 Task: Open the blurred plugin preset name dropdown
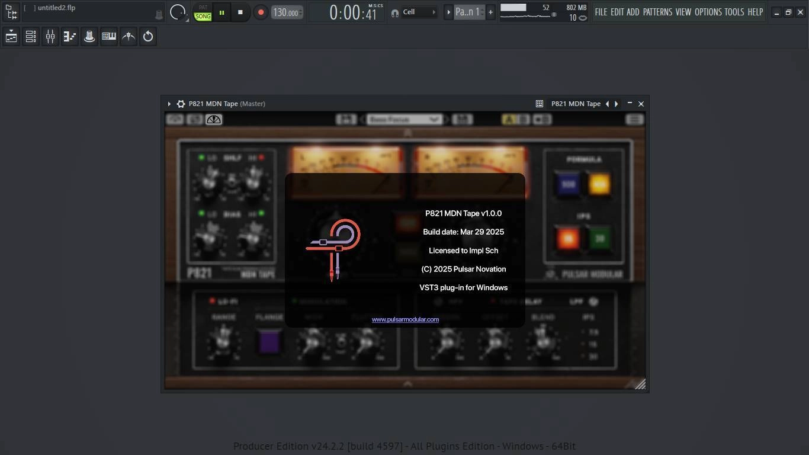click(404, 120)
